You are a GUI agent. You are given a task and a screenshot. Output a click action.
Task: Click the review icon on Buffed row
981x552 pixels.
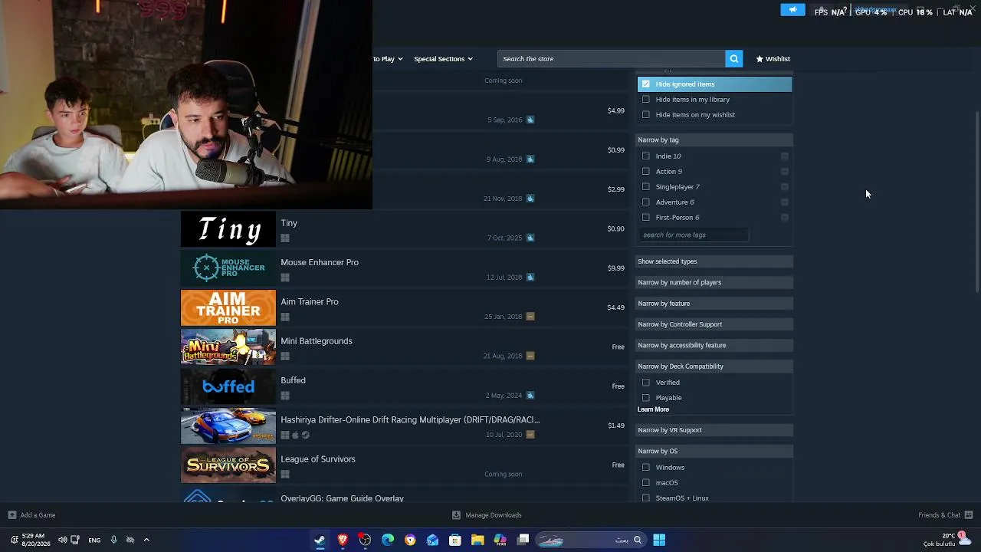point(530,396)
